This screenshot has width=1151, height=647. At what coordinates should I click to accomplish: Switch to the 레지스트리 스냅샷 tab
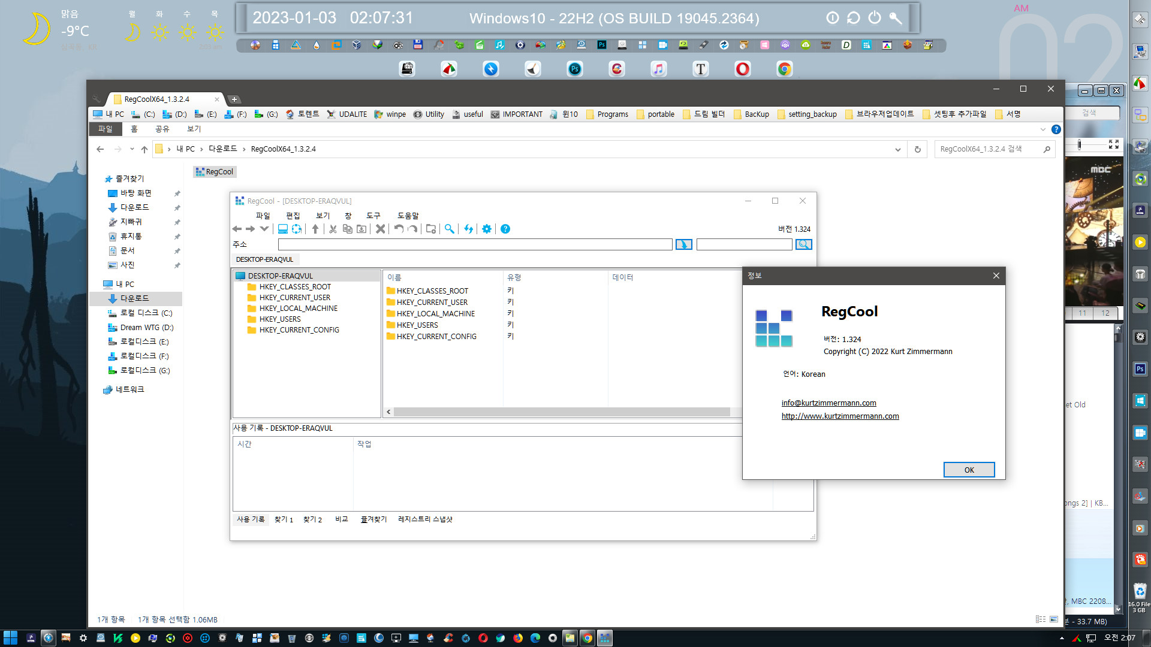tap(425, 519)
